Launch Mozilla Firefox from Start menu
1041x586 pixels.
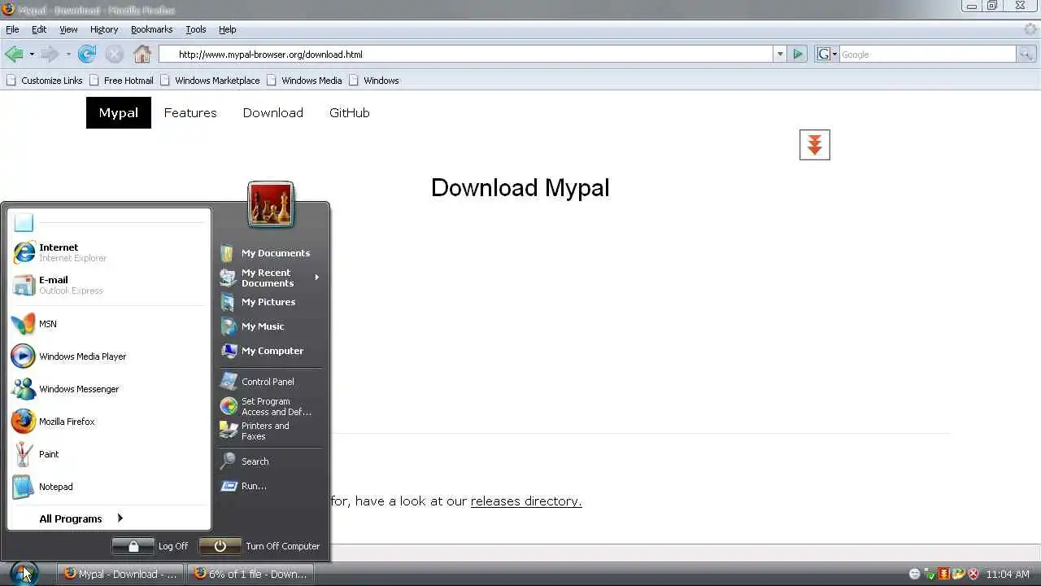[x=108, y=422]
